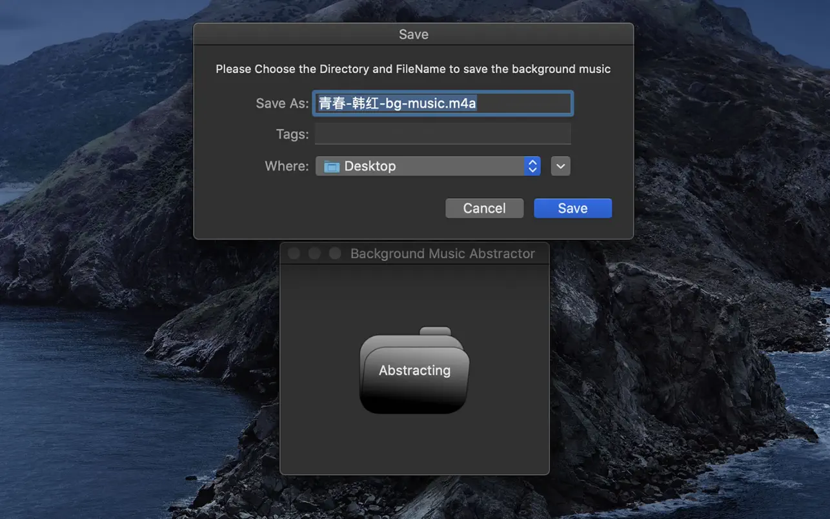Click the Tags input field
The image size is (830, 519).
443,134
